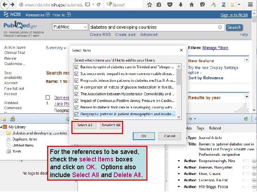Go back with the browser back arrow
This screenshot has width=257, height=192.
coord(5,4)
